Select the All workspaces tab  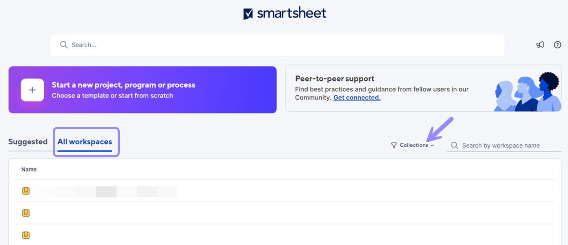(85, 142)
